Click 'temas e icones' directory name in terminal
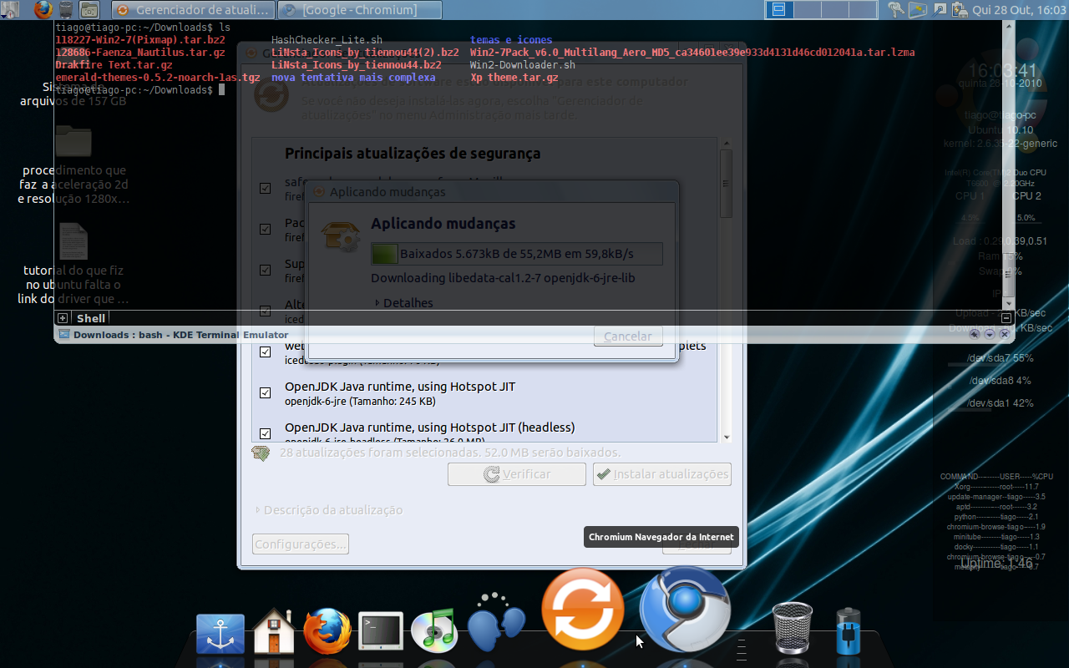This screenshot has width=1069, height=668. (x=511, y=40)
